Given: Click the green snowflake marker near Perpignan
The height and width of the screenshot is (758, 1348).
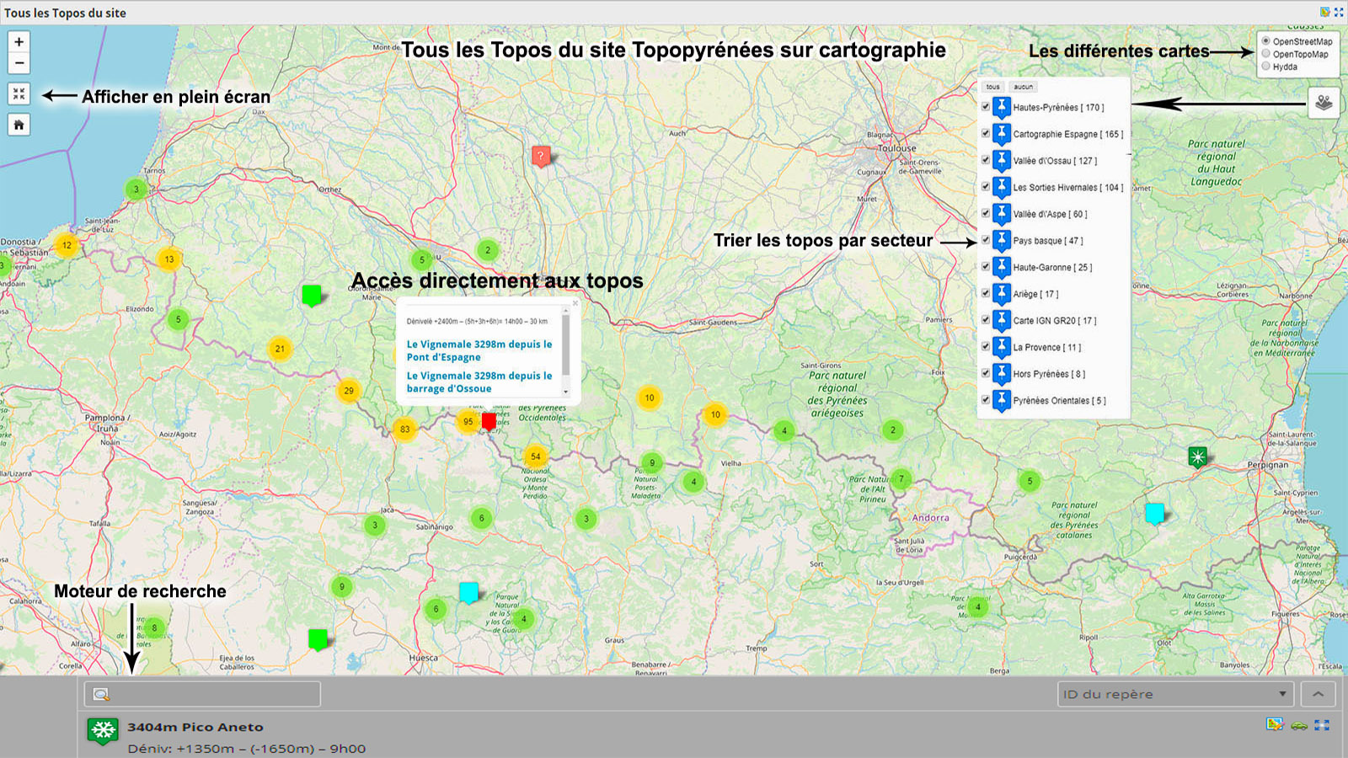Looking at the screenshot, I should pos(1197,456).
